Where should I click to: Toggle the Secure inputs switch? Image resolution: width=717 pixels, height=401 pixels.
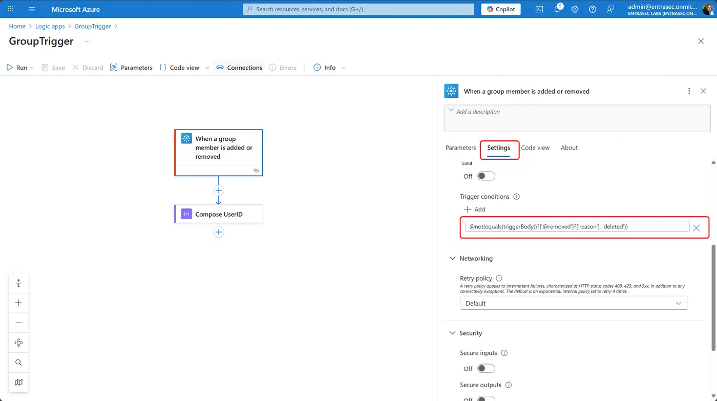coord(486,369)
